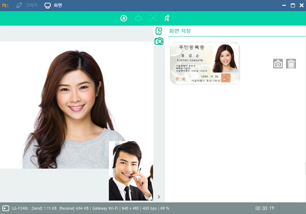Open the 그리기 drawing tab
306x214 pixels.
(x=27, y=5)
